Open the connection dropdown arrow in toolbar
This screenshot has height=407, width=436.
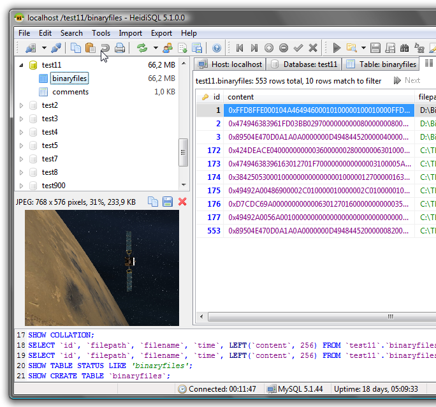pos(44,48)
